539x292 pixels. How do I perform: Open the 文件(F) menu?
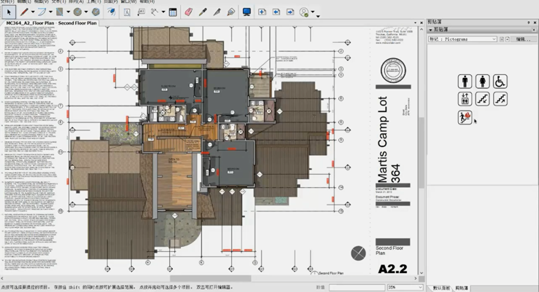[x=7, y=1]
